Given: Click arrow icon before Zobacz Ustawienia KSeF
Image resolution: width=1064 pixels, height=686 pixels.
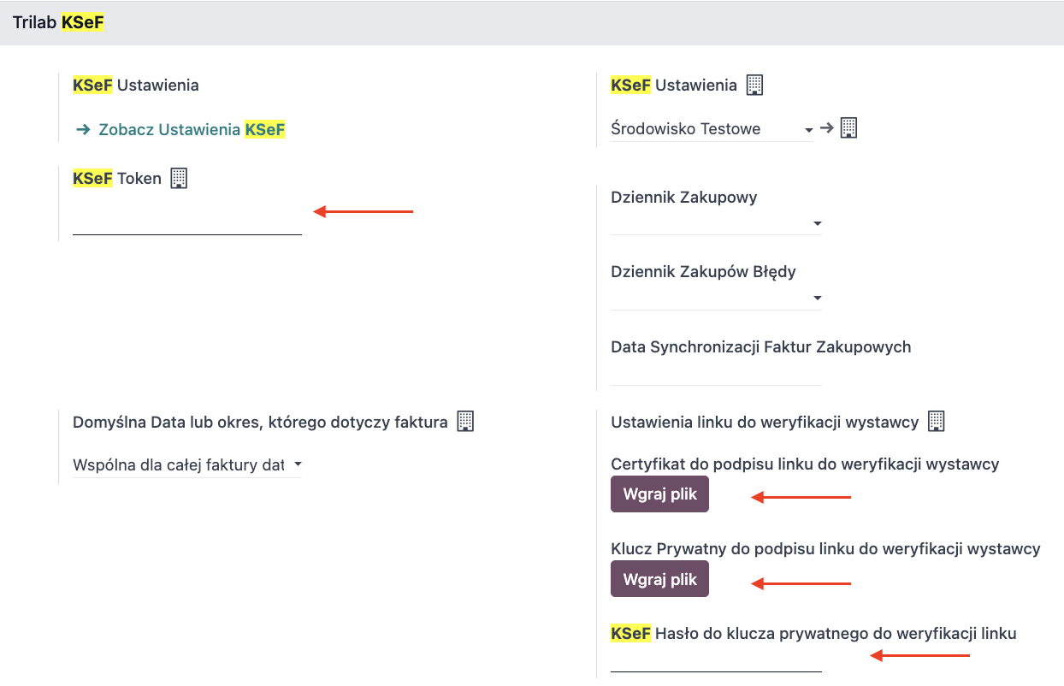Looking at the screenshot, I should click(x=83, y=130).
